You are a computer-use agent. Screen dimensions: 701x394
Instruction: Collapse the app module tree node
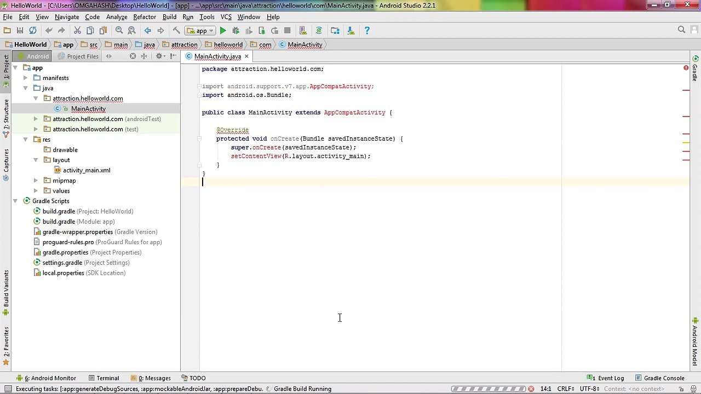tap(15, 68)
